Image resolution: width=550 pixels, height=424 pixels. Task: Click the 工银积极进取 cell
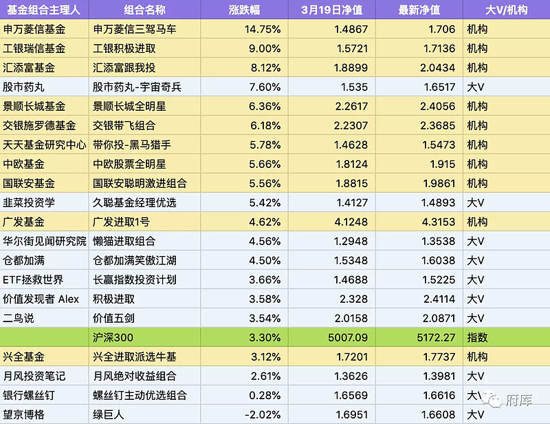pos(144,48)
